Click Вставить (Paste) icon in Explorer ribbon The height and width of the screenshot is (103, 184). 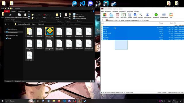point(25,16)
